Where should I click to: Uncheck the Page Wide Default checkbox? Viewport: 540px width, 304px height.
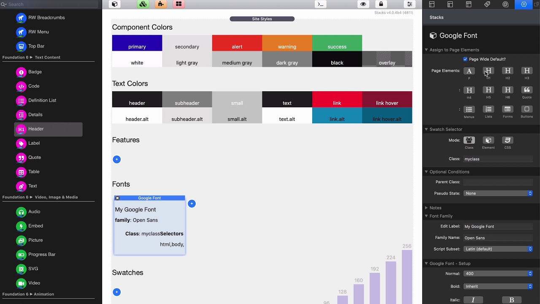[465, 59]
